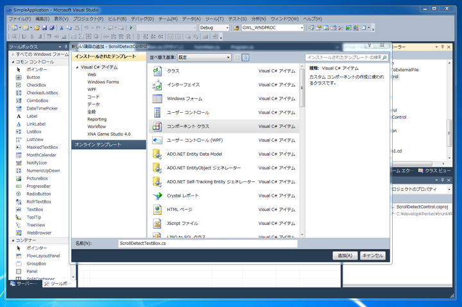The image size is (462, 307).
Task: Select the JScript ファイル icon
Action: pyautogui.click(x=157, y=223)
